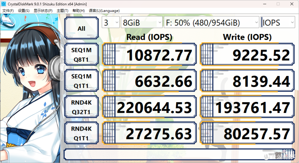The image size is (299, 163).
Task: Open the 语言(L)(Language) menu
Action: pos(104,11)
